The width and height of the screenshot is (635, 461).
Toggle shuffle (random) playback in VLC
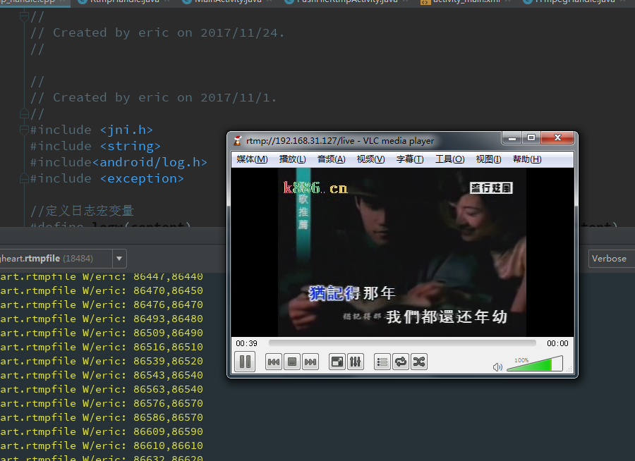[419, 362]
